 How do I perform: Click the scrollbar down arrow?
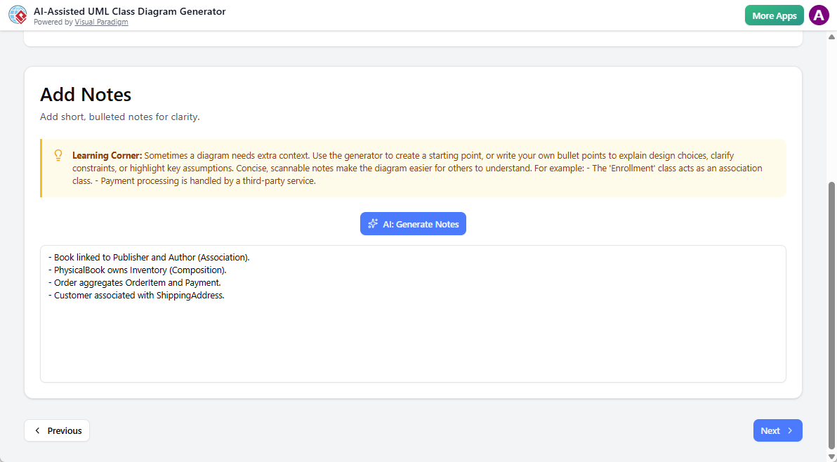tap(832, 457)
